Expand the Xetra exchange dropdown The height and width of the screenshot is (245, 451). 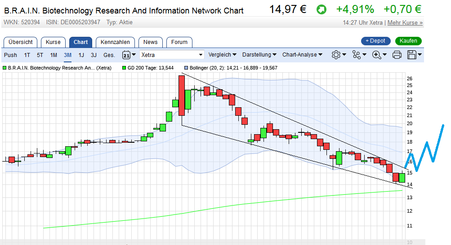(201, 55)
